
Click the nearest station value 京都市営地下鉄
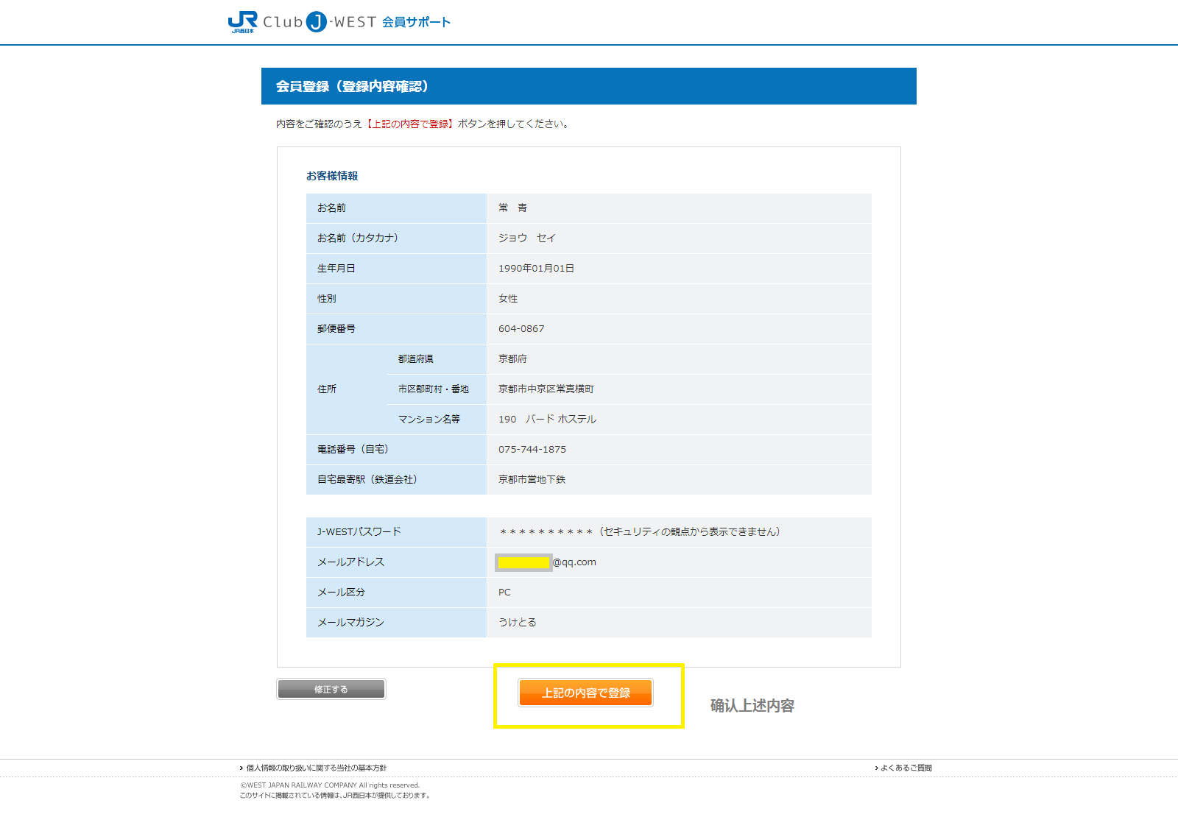532,480
